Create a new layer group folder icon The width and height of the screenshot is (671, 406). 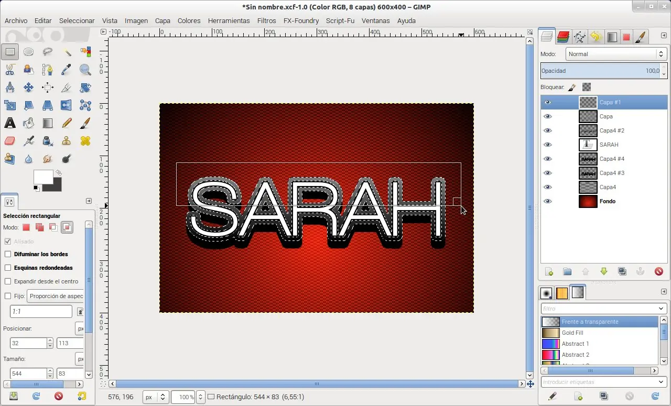[x=567, y=271]
